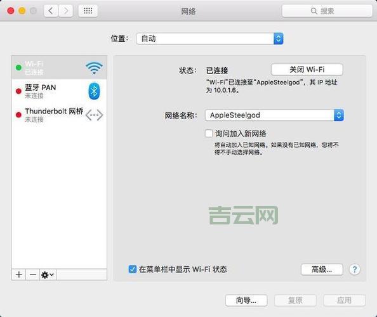Image resolution: width=377 pixels, height=317 pixels.
Task: Open 高级... advanced settings
Action: (322, 269)
